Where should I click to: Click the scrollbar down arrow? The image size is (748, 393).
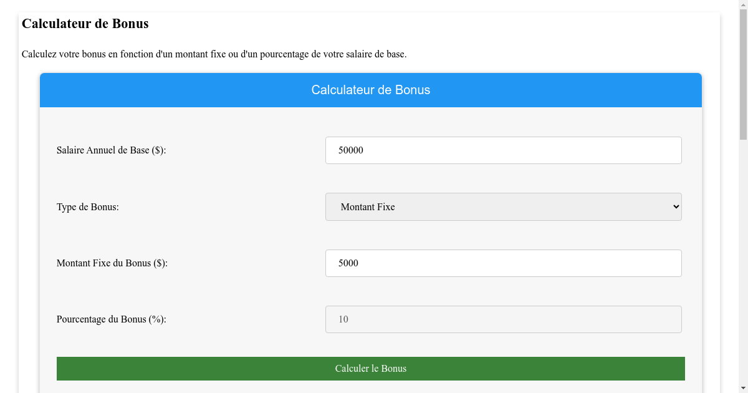pos(742,387)
